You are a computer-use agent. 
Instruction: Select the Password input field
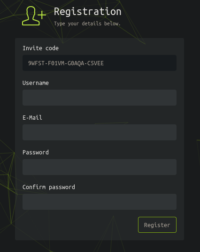[100, 167]
